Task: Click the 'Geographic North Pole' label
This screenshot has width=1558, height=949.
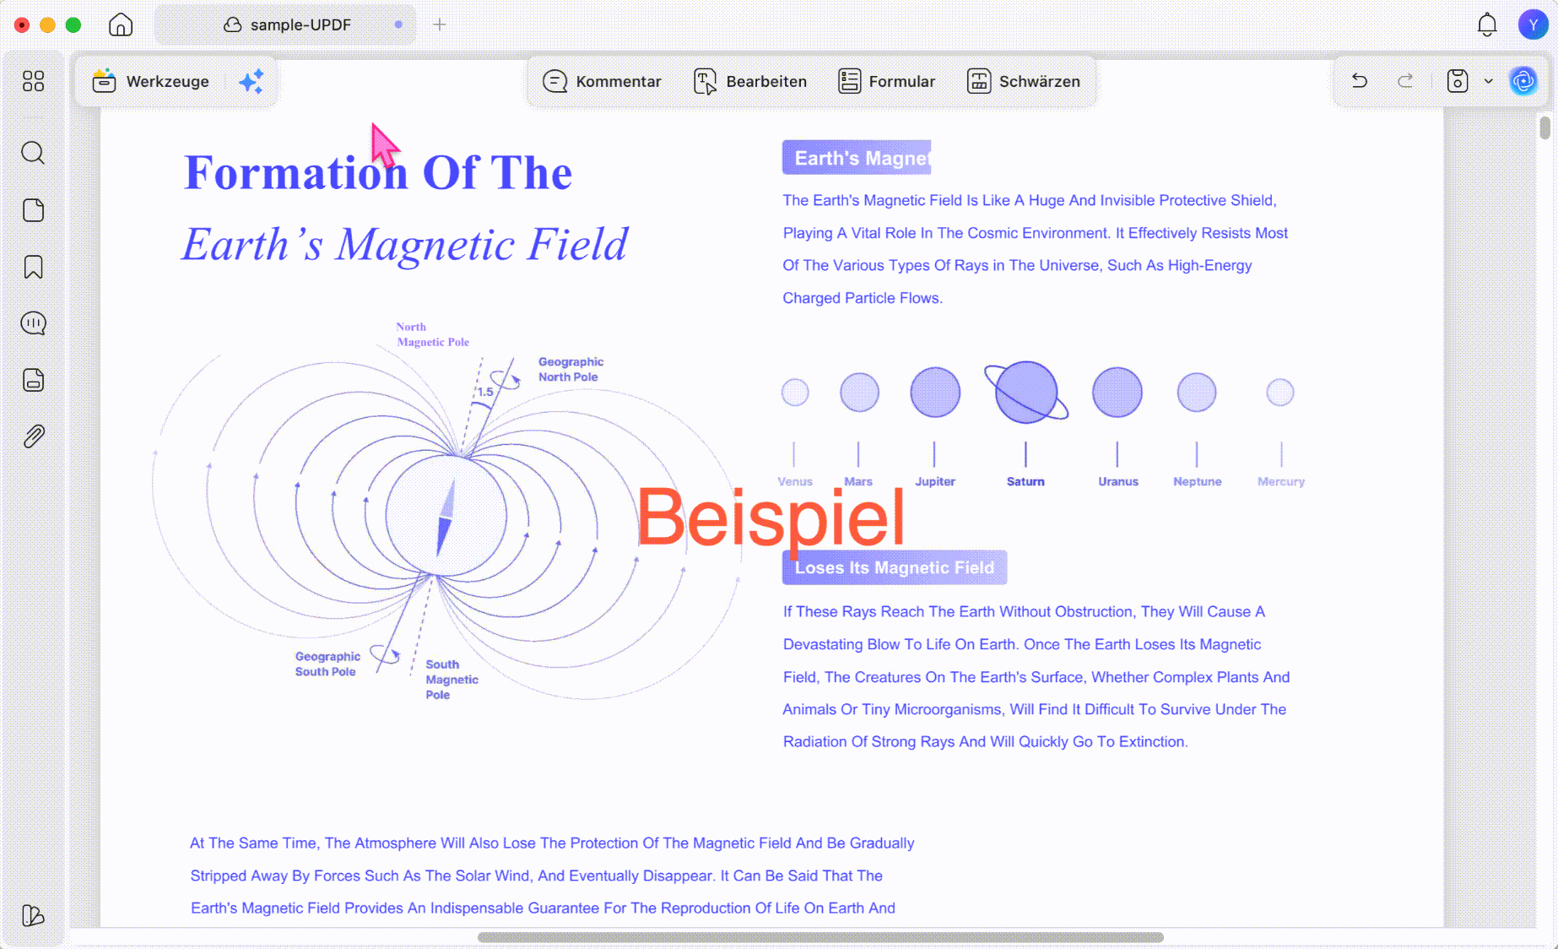Action: (x=571, y=369)
